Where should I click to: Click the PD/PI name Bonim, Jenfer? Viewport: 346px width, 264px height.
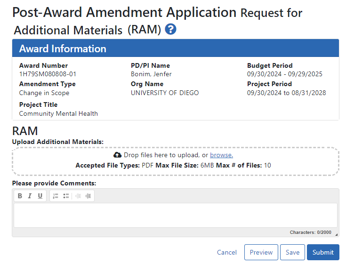(151, 74)
